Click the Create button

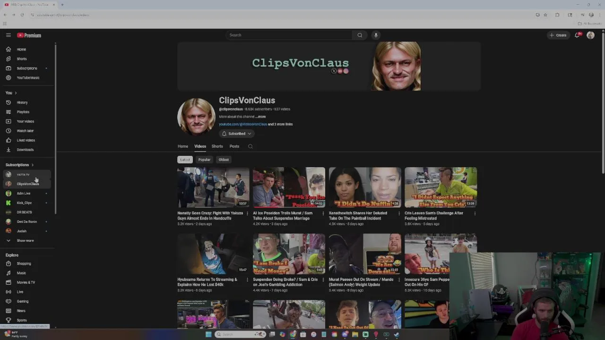tap(558, 35)
